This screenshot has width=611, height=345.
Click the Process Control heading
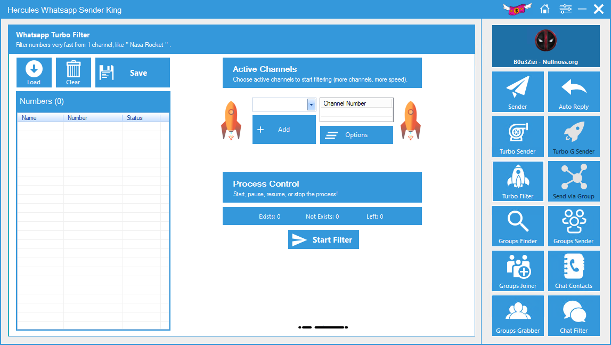(x=266, y=184)
